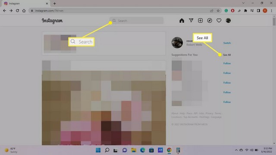
Task: Show hidden system tray icons chevron
Action: tap(236, 150)
